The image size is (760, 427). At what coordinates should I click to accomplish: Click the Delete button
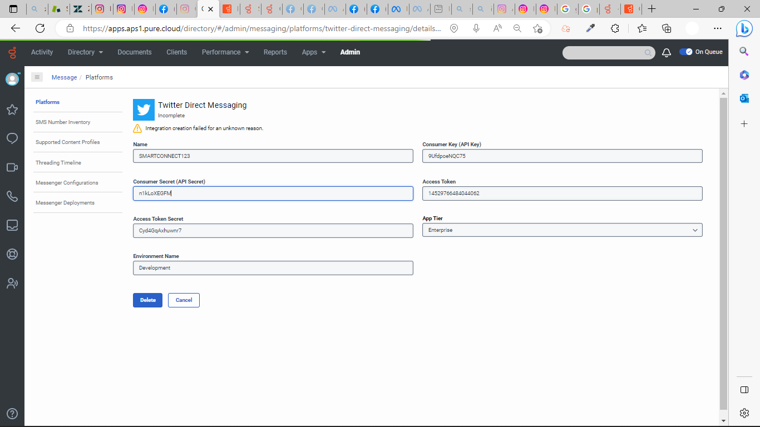coord(148,300)
